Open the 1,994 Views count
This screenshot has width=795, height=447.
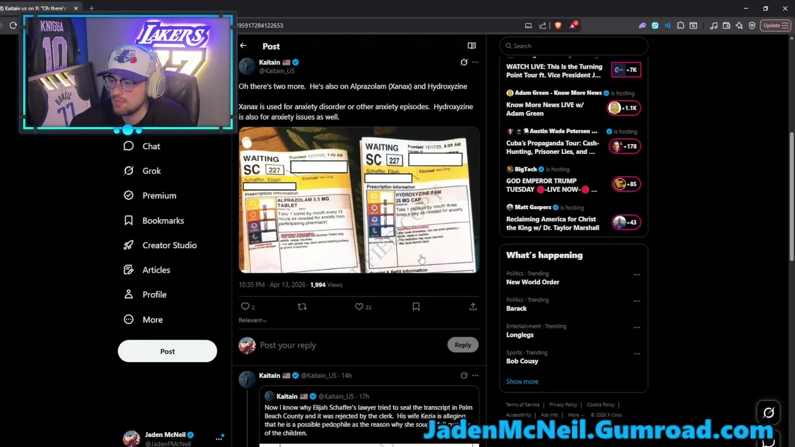[x=326, y=285]
